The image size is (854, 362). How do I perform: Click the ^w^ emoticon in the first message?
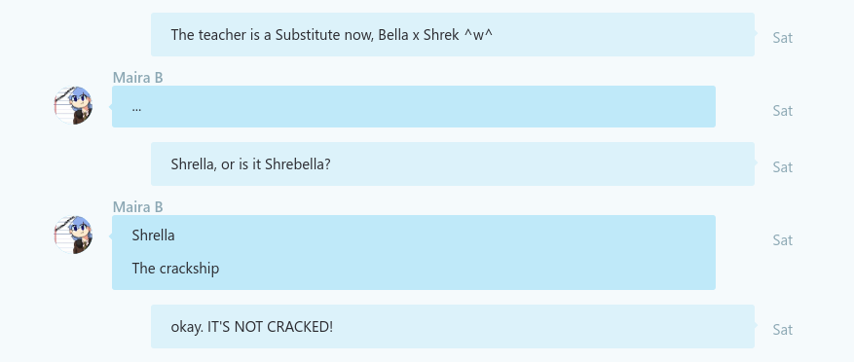click(x=478, y=35)
